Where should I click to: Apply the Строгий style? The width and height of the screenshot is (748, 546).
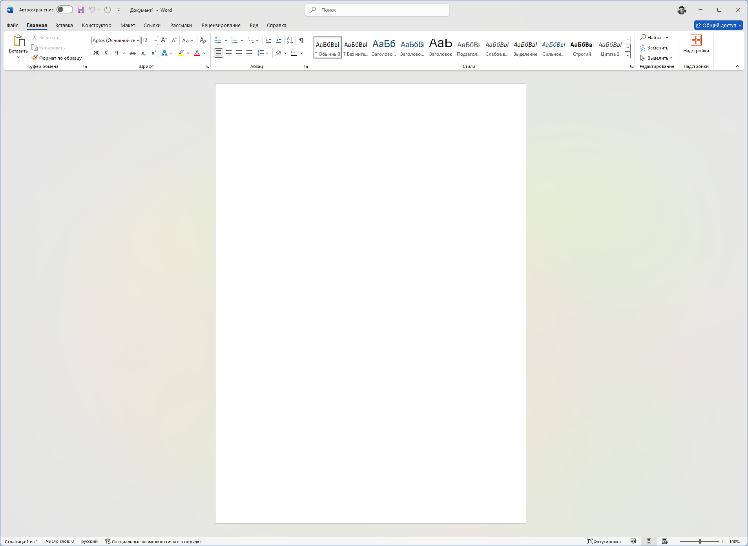tap(582, 47)
